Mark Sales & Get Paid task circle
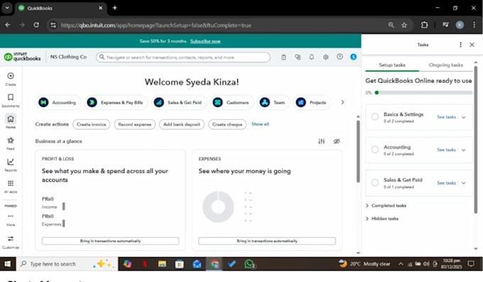Viewport: 483px width, 282px height. click(x=375, y=183)
